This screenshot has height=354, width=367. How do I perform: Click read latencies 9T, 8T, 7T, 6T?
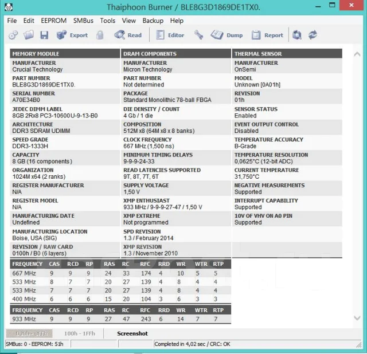pos(141,176)
